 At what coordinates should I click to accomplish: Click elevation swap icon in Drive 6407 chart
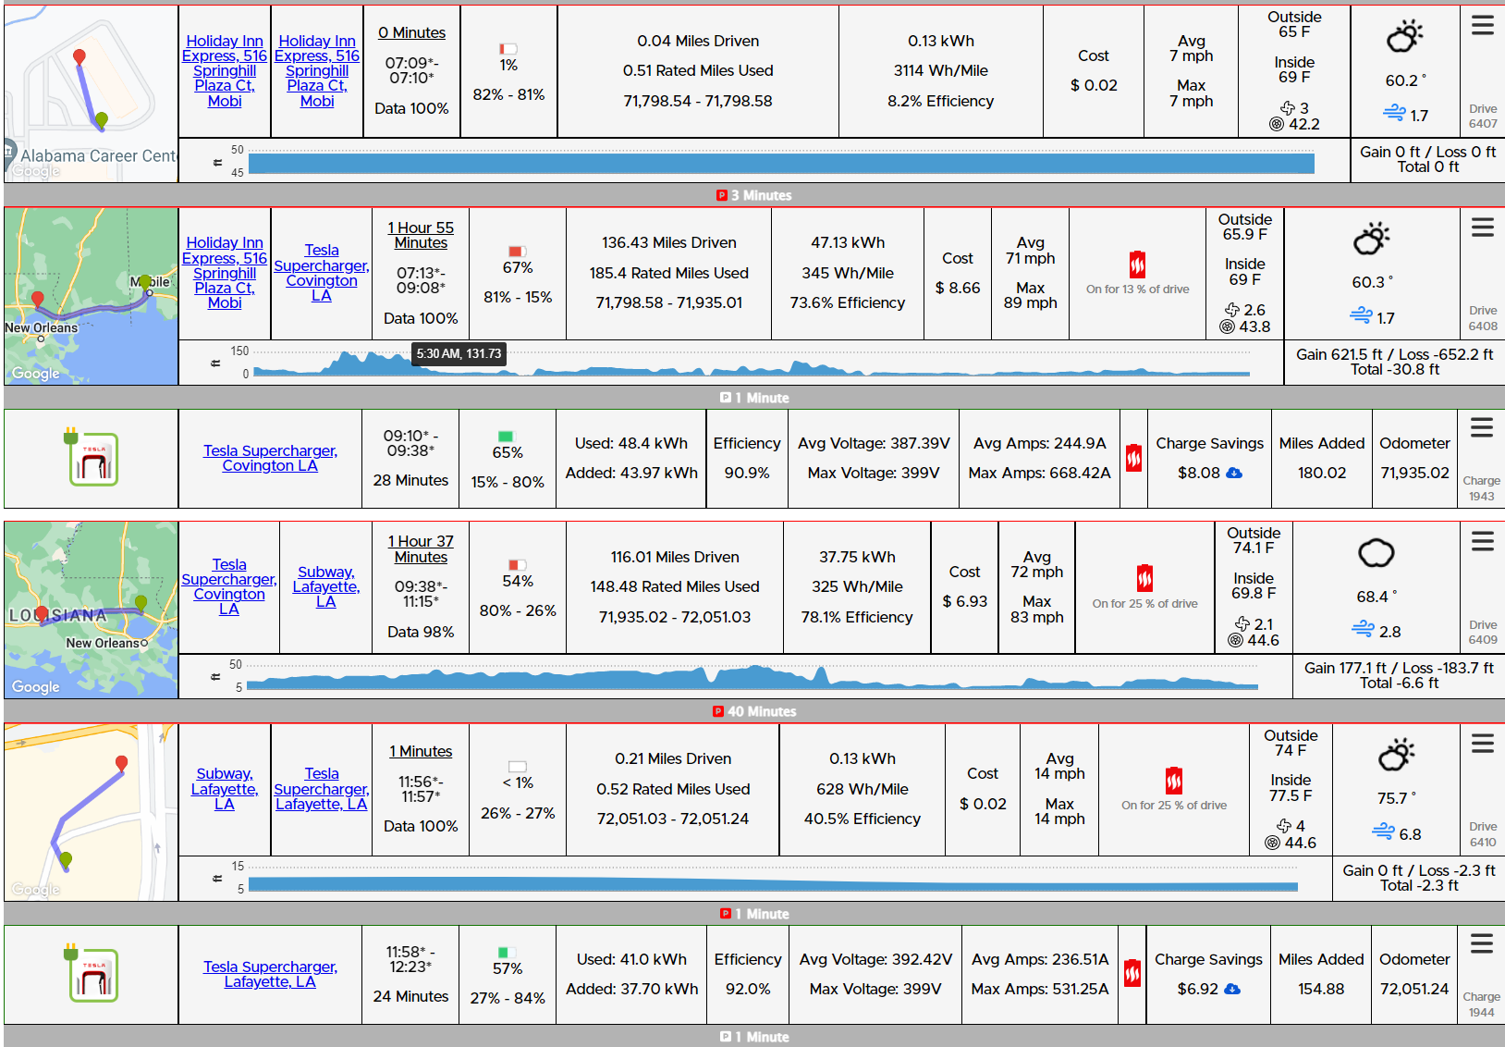coord(217,163)
